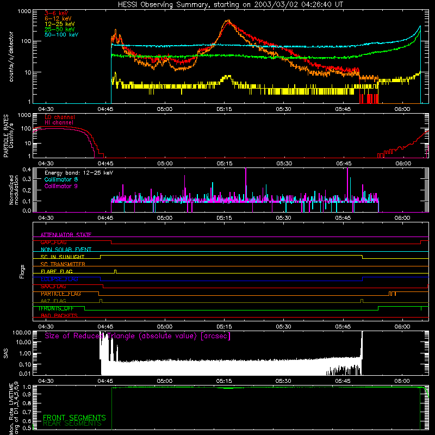Click the FLARE_FLAG pulse on the yellow line
The height and width of the screenshot is (435, 435).
[115, 271]
